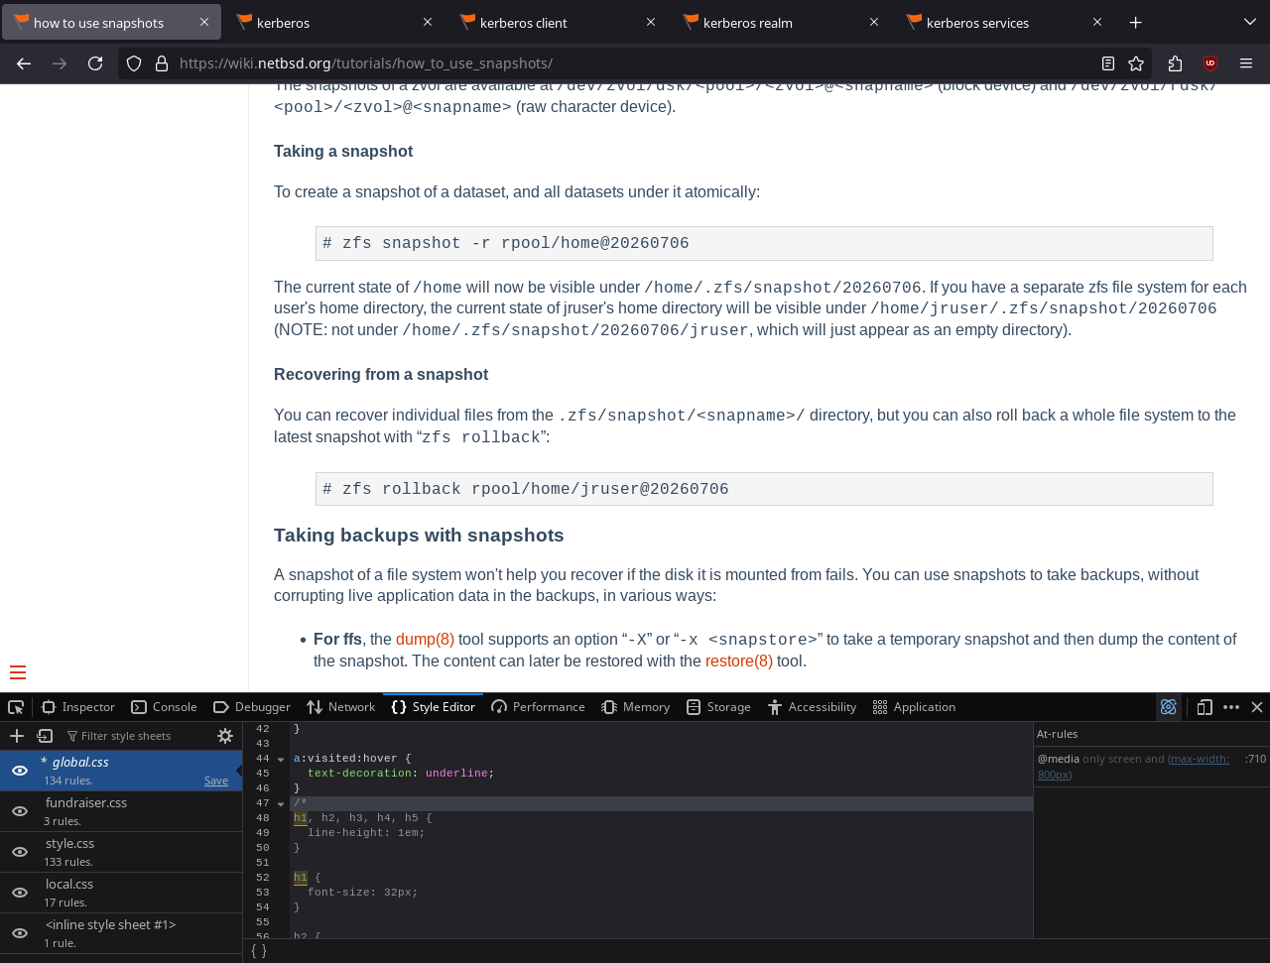Open the Extensions puzzle menu
The width and height of the screenshot is (1270, 963).
(x=1175, y=63)
